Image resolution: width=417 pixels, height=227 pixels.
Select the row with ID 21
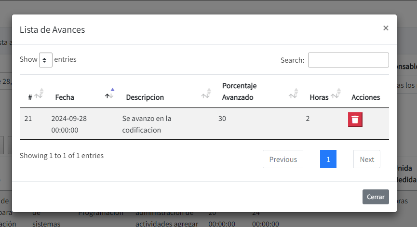pos(28,119)
